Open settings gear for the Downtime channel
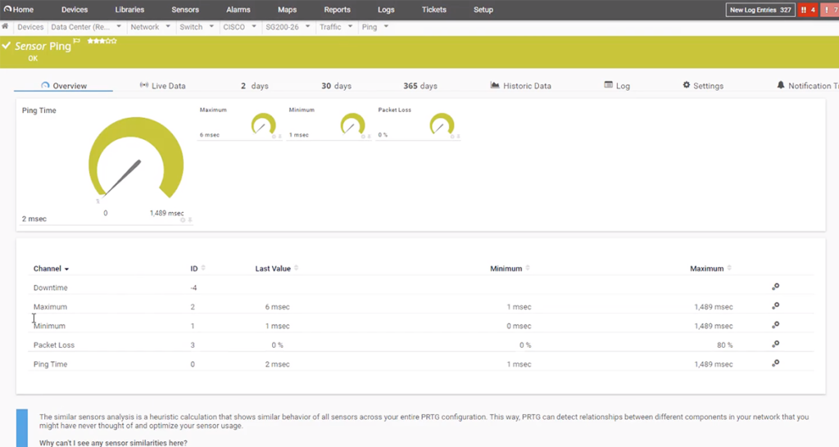839x447 pixels. 775,287
